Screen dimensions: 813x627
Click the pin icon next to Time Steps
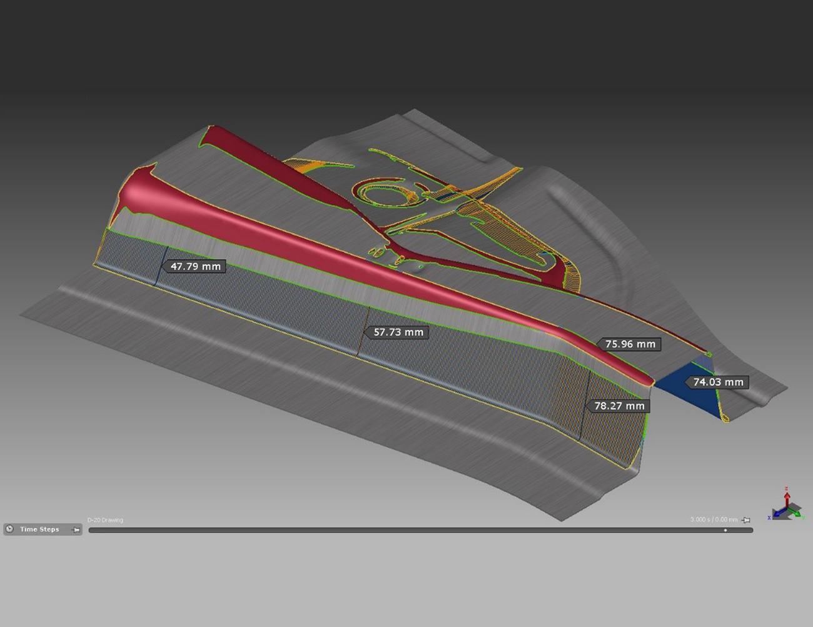tap(76, 529)
